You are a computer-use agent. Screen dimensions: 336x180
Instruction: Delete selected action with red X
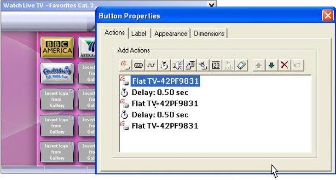[284, 65]
